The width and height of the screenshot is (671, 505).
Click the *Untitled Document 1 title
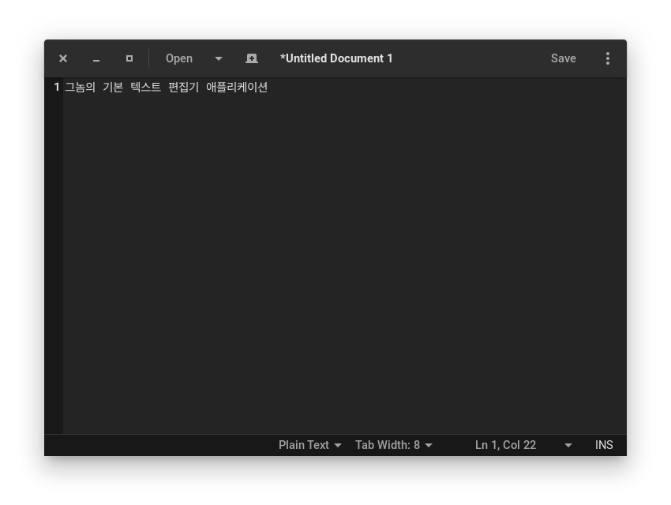pos(336,58)
